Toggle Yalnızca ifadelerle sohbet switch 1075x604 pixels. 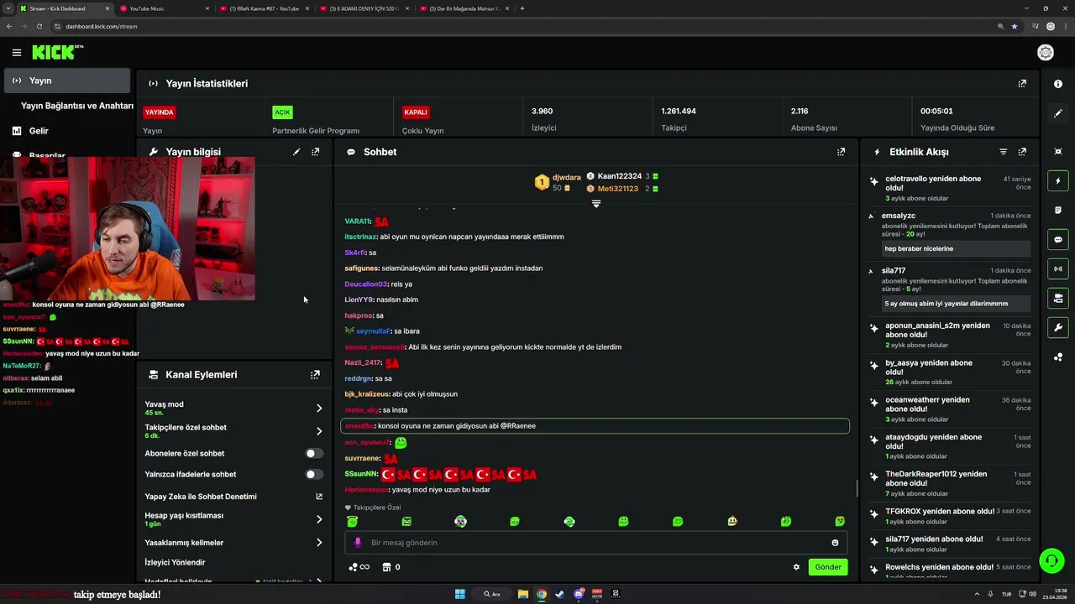tap(314, 474)
